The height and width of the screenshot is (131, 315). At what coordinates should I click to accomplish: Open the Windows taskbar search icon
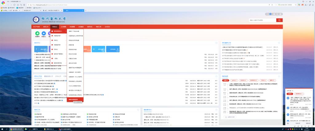pos(7,129)
